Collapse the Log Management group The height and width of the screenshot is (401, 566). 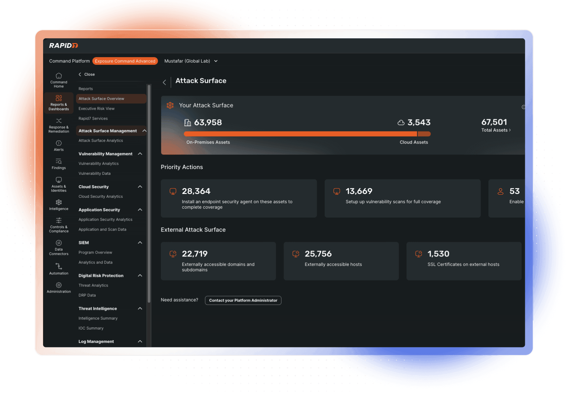point(140,341)
